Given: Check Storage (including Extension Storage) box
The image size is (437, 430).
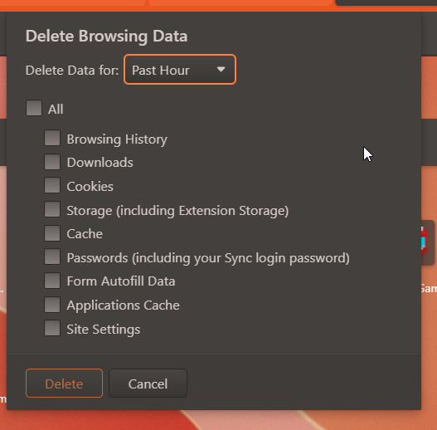Looking at the screenshot, I should click(52, 209).
